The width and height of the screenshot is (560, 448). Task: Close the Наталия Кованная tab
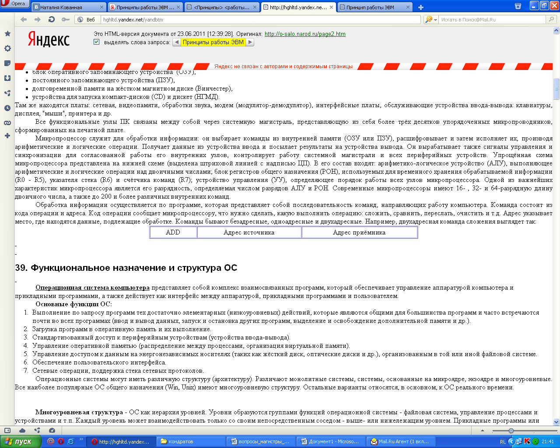tap(102, 7)
